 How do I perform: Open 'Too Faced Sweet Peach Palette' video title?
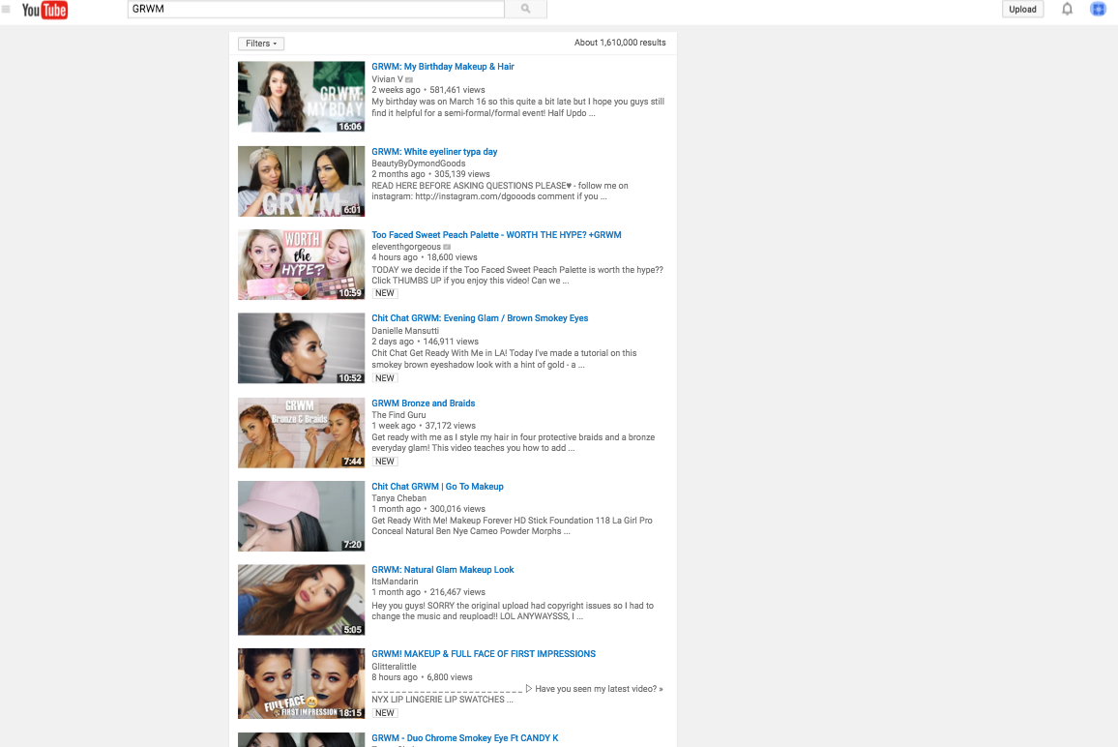[x=496, y=235]
